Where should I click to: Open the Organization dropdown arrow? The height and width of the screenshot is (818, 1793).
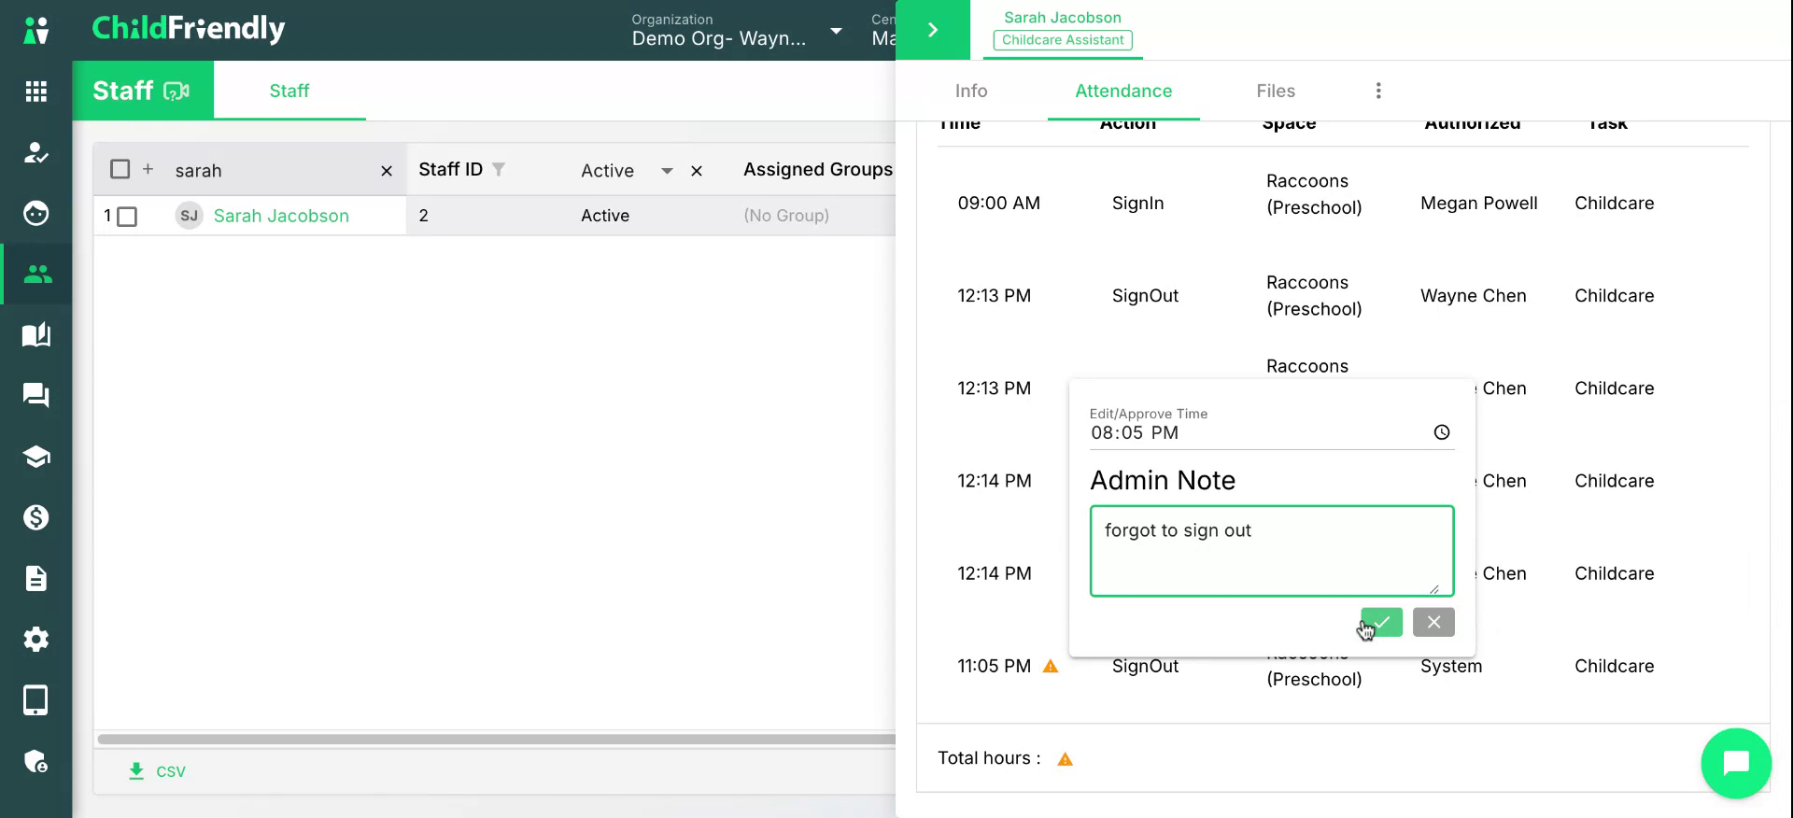tap(836, 31)
